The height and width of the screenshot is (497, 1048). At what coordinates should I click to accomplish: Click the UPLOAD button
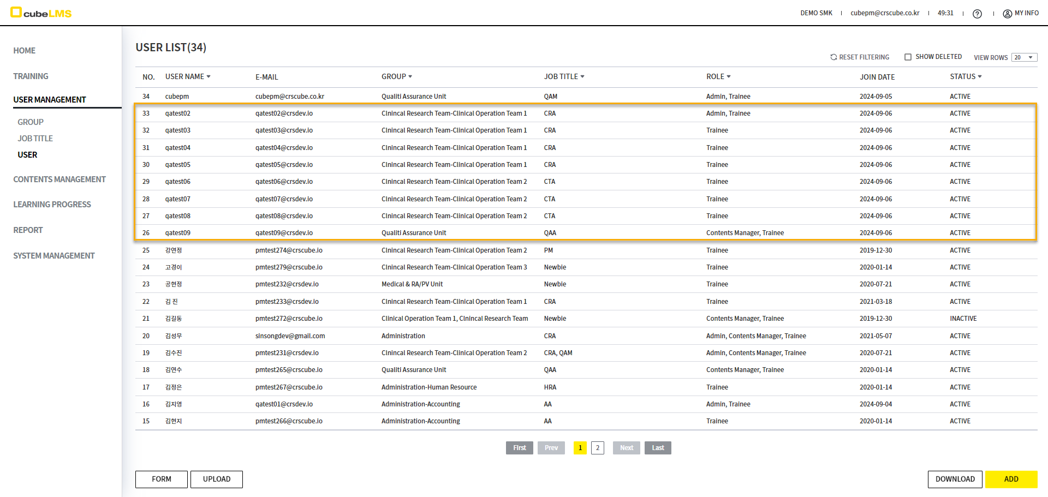(x=216, y=479)
